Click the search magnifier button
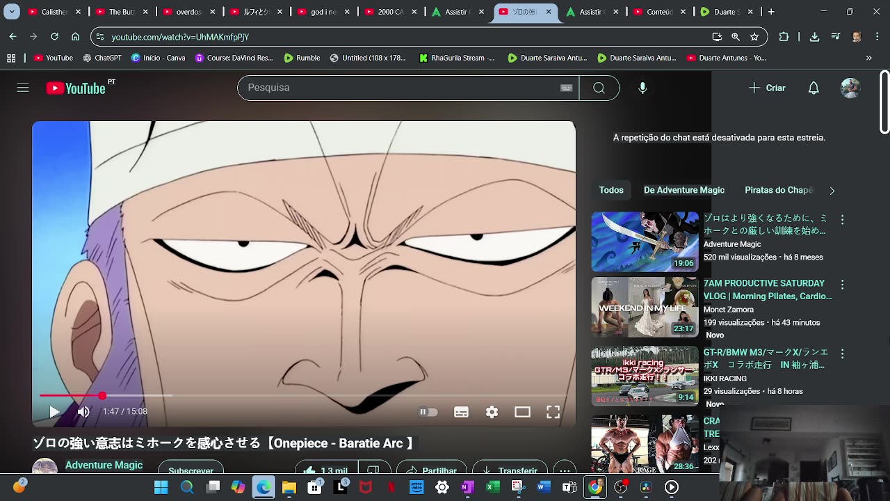 tap(599, 88)
